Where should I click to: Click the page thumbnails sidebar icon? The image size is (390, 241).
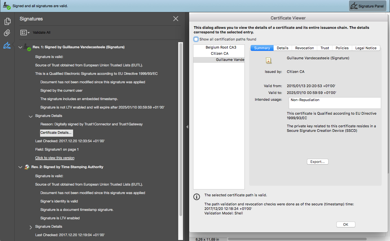[7, 21]
